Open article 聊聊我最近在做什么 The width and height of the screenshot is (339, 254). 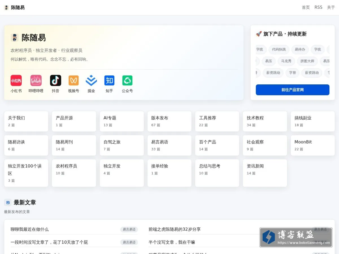pos(30,229)
